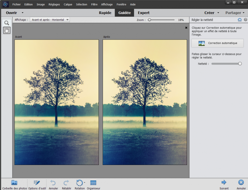Click the Rétablir redo icon
248x190 pixels.
[66, 183]
